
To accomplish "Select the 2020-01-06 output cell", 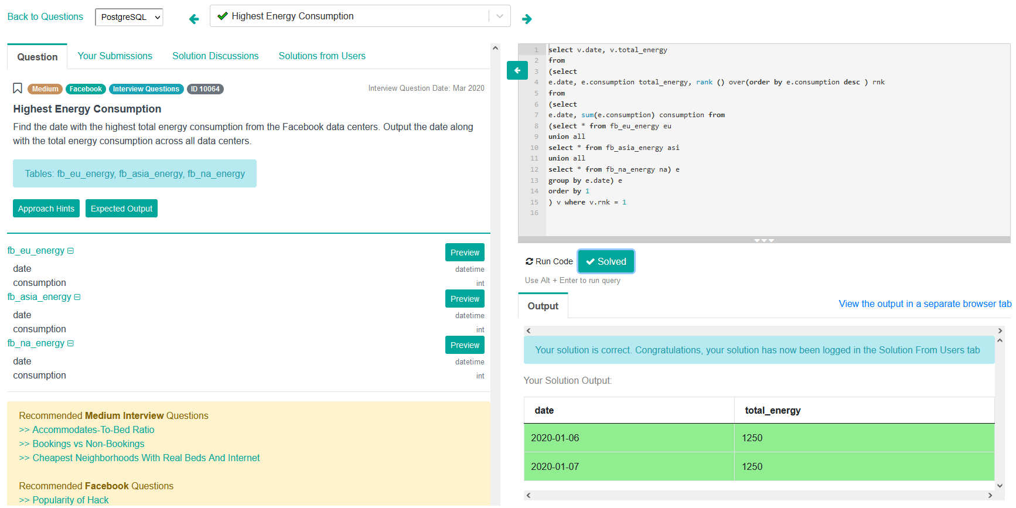I will [x=629, y=438].
